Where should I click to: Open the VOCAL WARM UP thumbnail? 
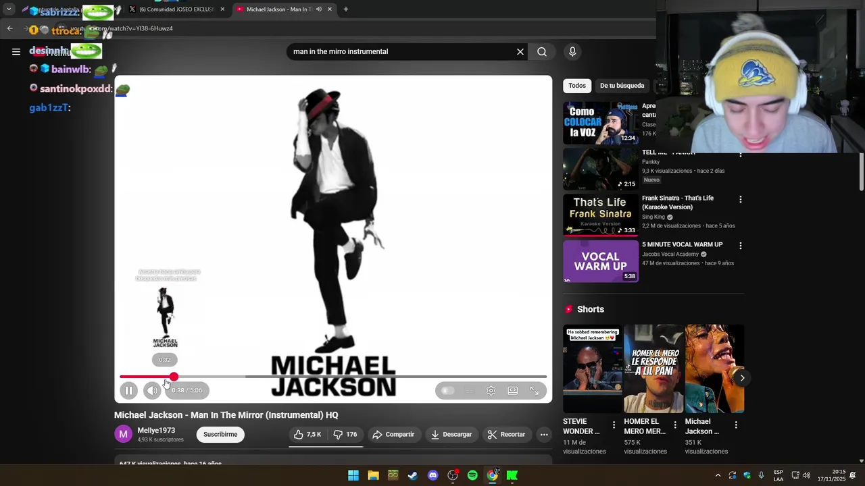tap(601, 261)
